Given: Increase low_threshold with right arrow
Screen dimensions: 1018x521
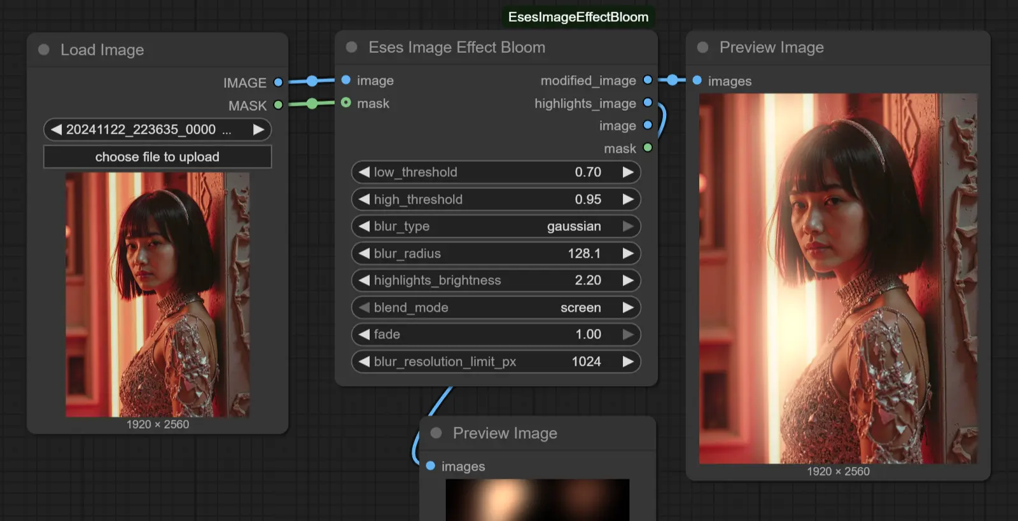Looking at the screenshot, I should (x=628, y=172).
